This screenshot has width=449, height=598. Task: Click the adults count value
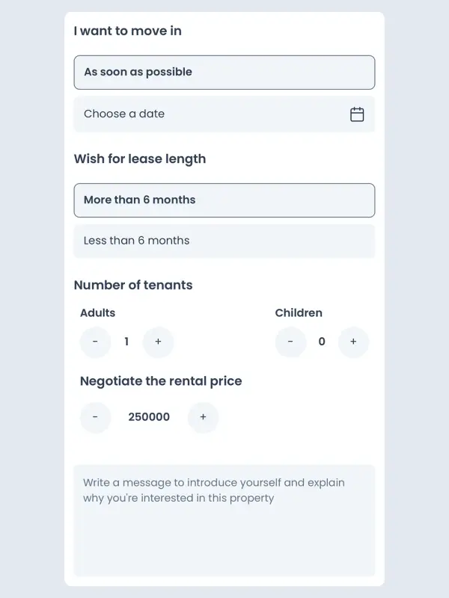[126, 342]
